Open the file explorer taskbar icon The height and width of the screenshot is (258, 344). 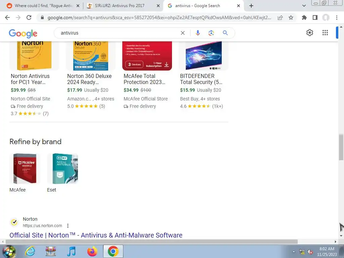51,251
